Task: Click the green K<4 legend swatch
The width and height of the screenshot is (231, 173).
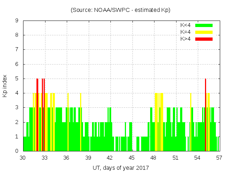Action: (x=204, y=25)
